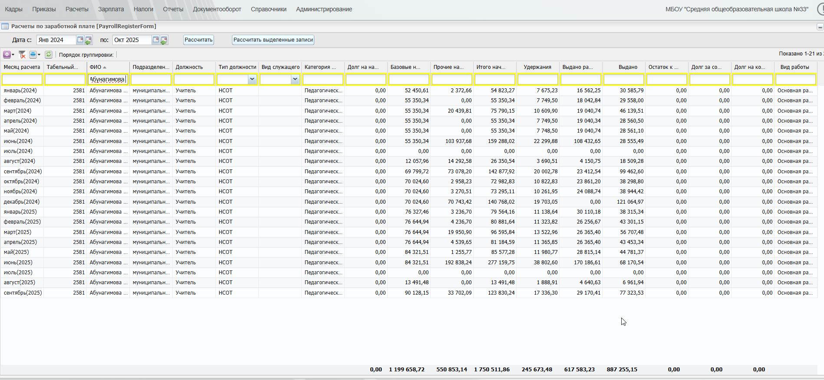Open the Справочники menu
The width and height of the screenshot is (824, 380).
coord(268,9)
